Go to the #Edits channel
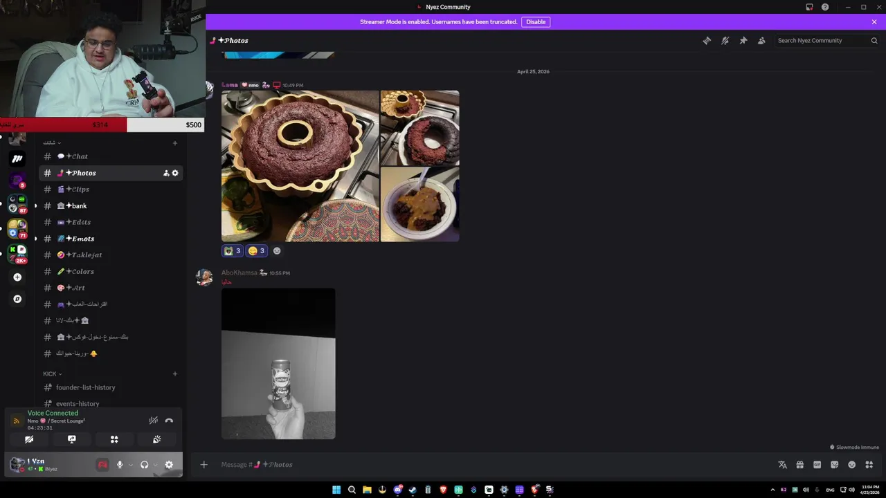Image resolution: width=886 pixels, height=498 pixels. tap(111, 222)
